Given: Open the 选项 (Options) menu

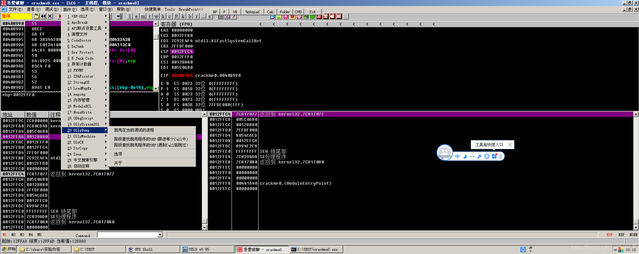Looking at the screenshot, I should coord(87,9).
